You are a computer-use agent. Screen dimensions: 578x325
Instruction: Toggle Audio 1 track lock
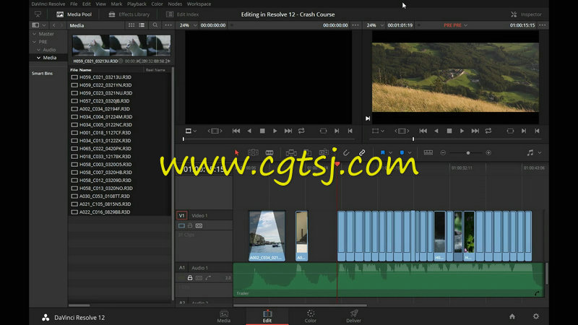[x=190, y=278]
